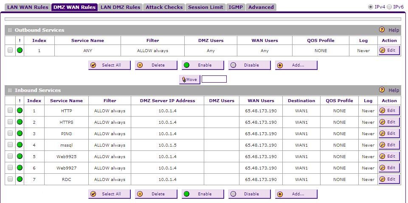
Task: Check the box for the Web9925 rule
Action: (10, 156)
